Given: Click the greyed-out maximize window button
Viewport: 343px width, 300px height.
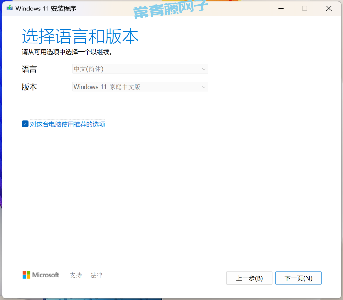Looking at the screenshot, I should (305, 9).
